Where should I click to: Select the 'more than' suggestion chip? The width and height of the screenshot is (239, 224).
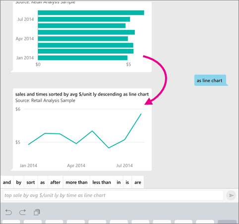[x=76, y=182]
